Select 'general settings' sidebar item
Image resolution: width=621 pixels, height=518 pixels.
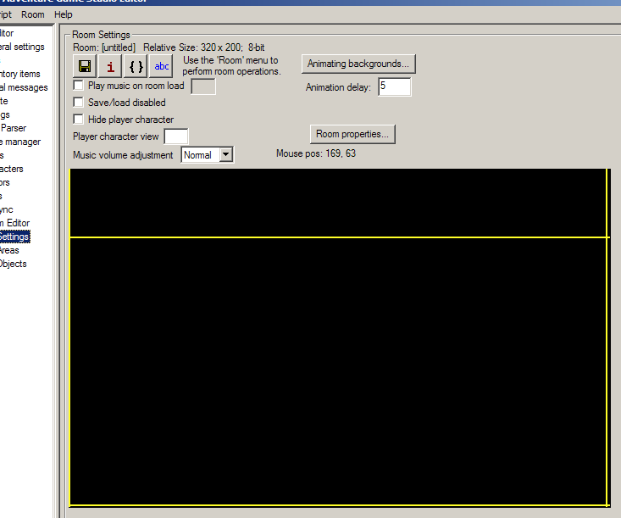[x=22, y=47]
